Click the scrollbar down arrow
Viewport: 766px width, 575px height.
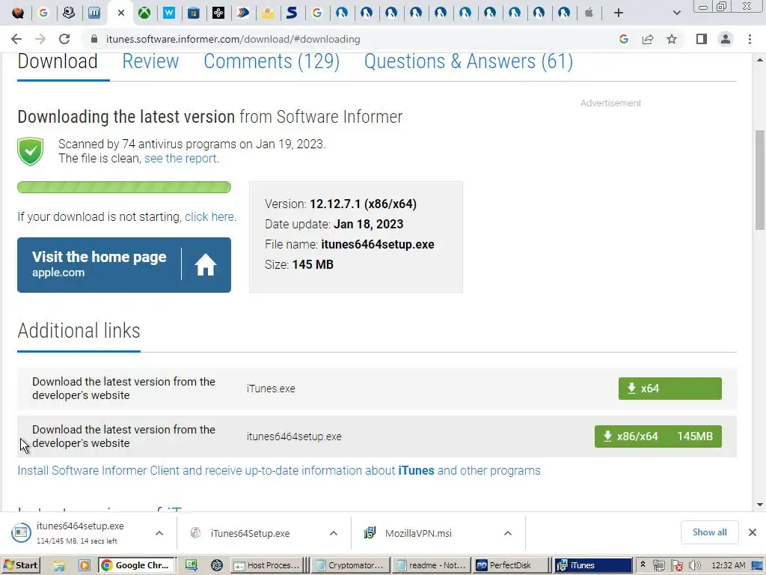click(x=760, y=505)
